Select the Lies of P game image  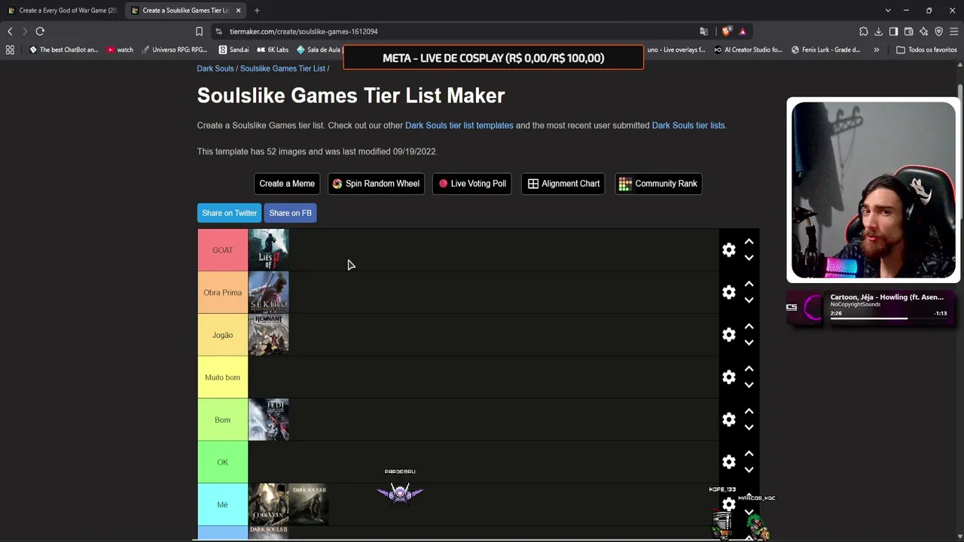[268, 250]
